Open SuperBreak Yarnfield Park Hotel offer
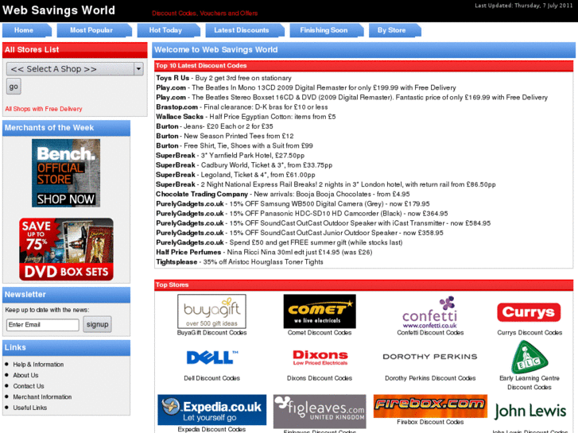The width and height of the screenshot is (578, 433). coord(230,156)
